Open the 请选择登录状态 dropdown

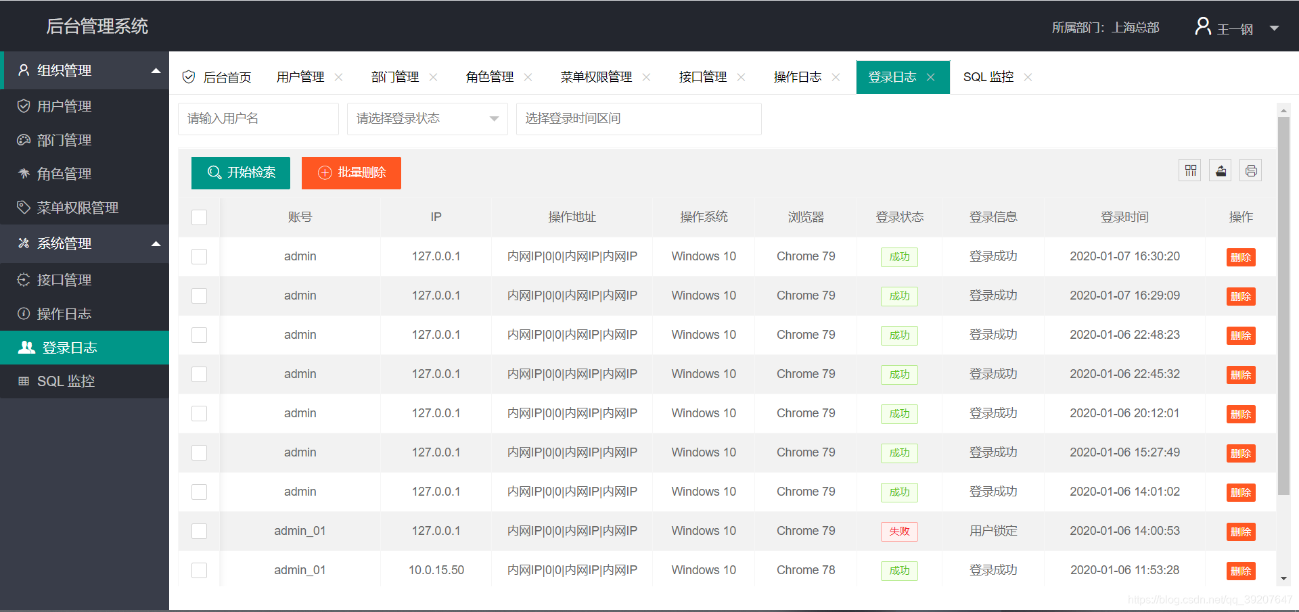tap(427, 118)
